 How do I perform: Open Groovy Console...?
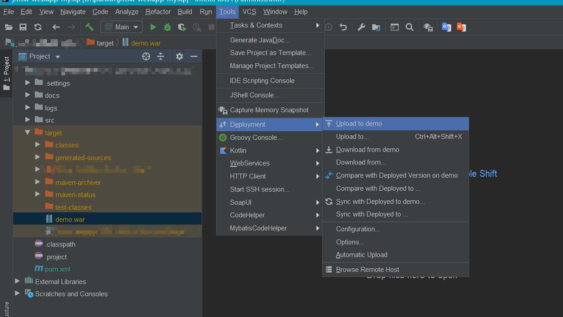269,138
